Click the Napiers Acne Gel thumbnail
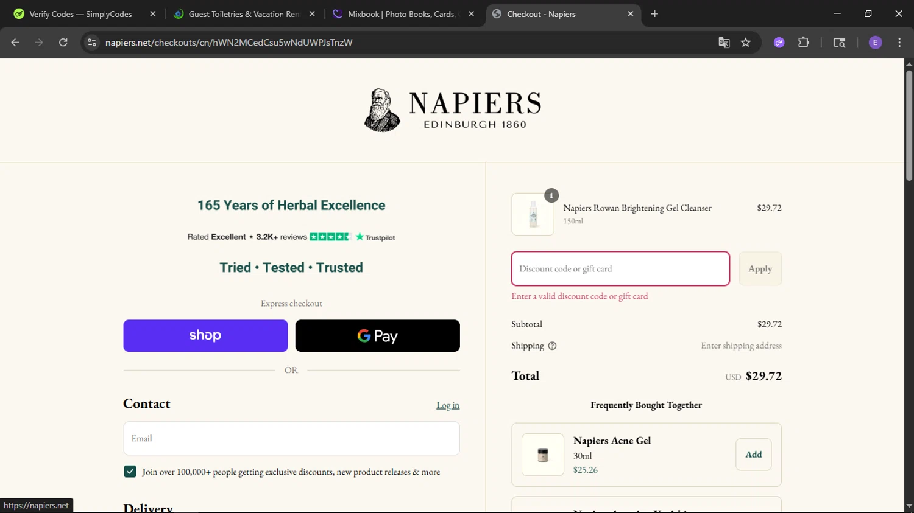 (543, 455)
